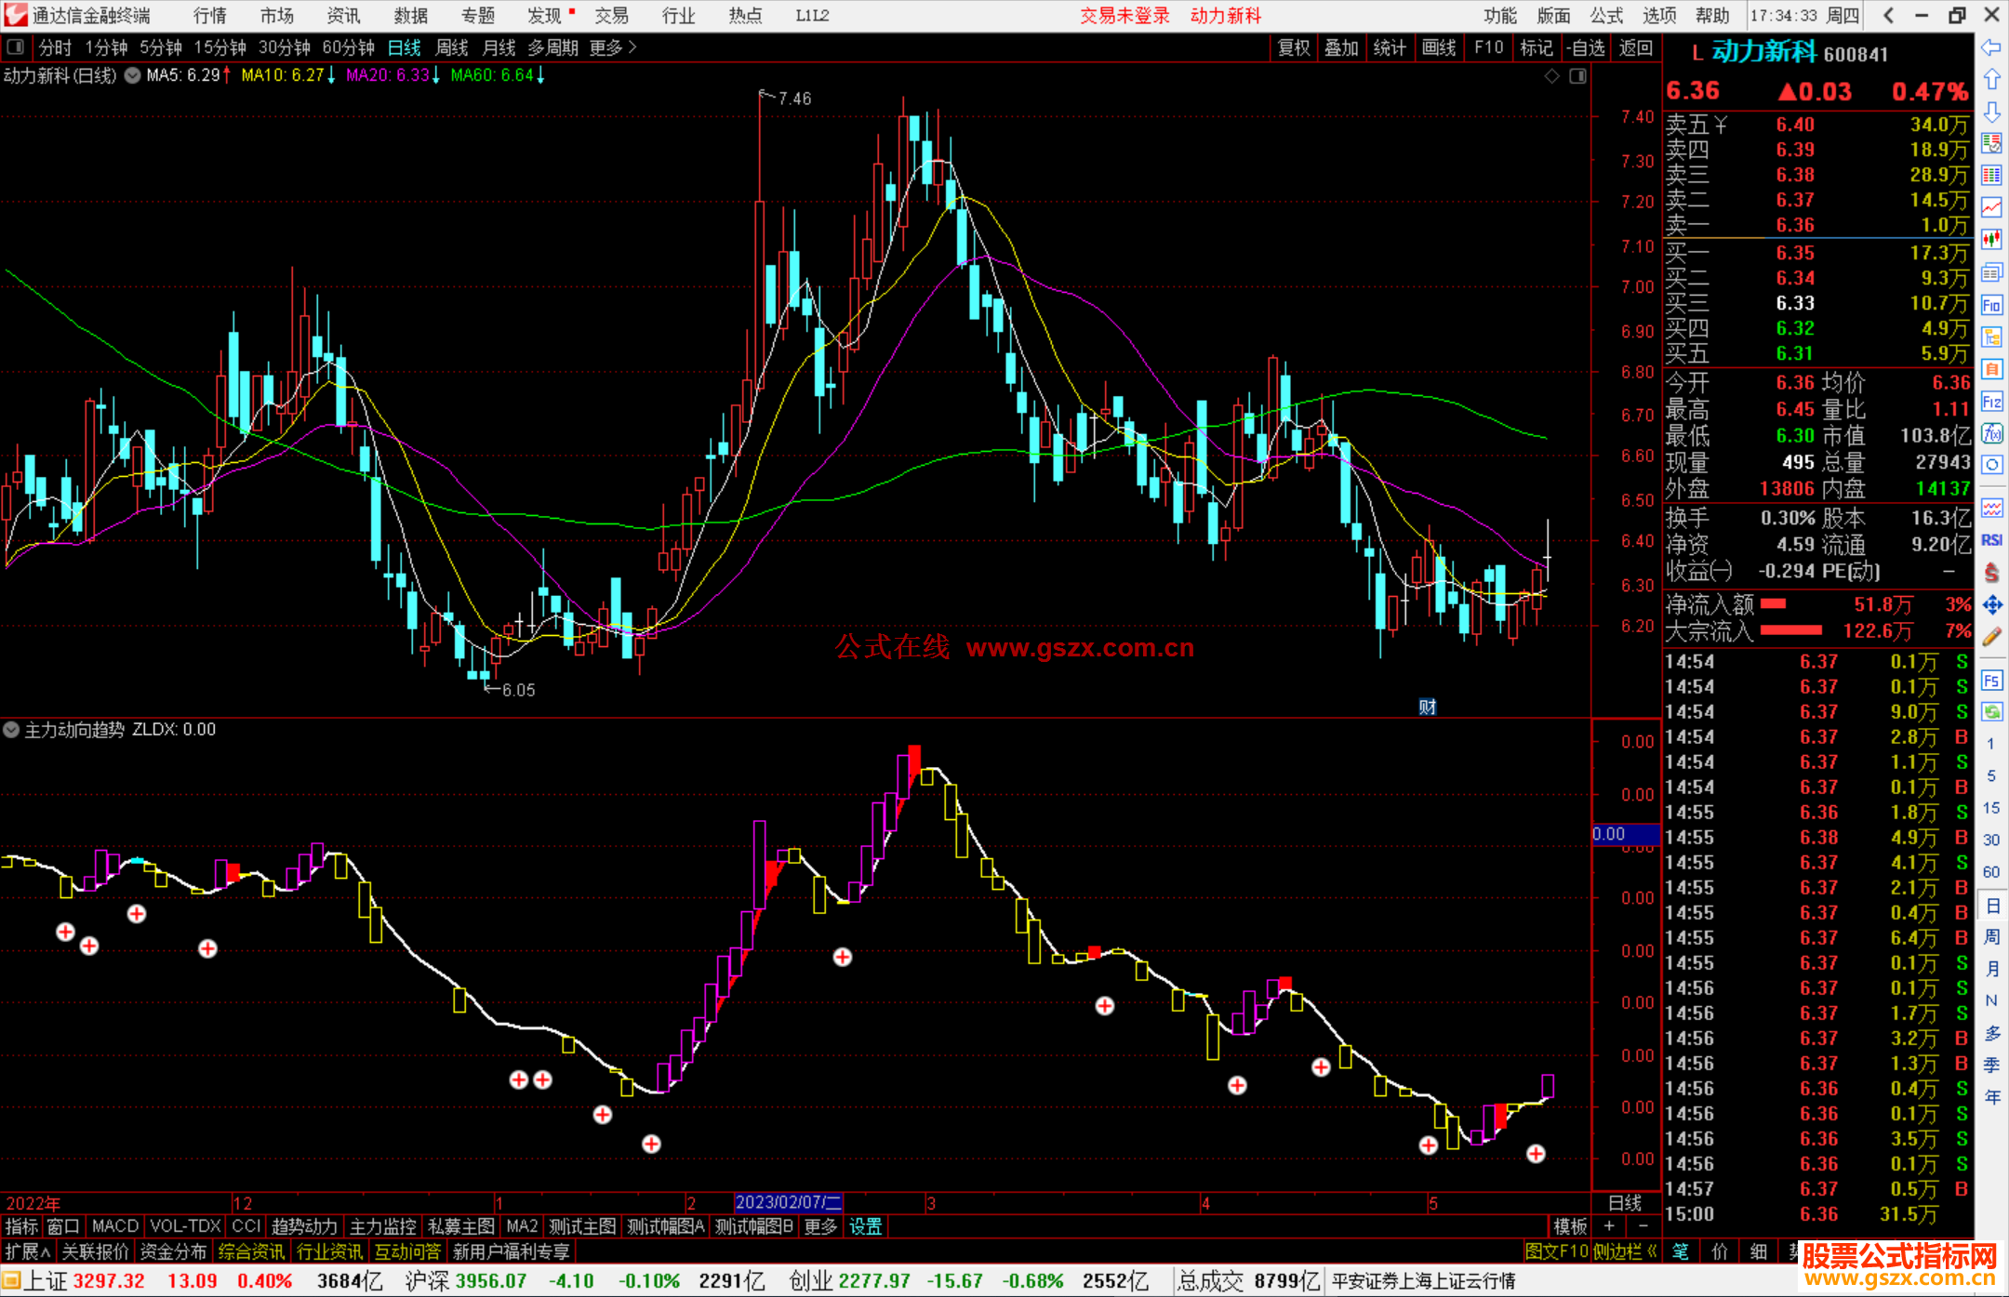
Task: Open the RSI indicator from sidebar
Action: [1991, 540]
